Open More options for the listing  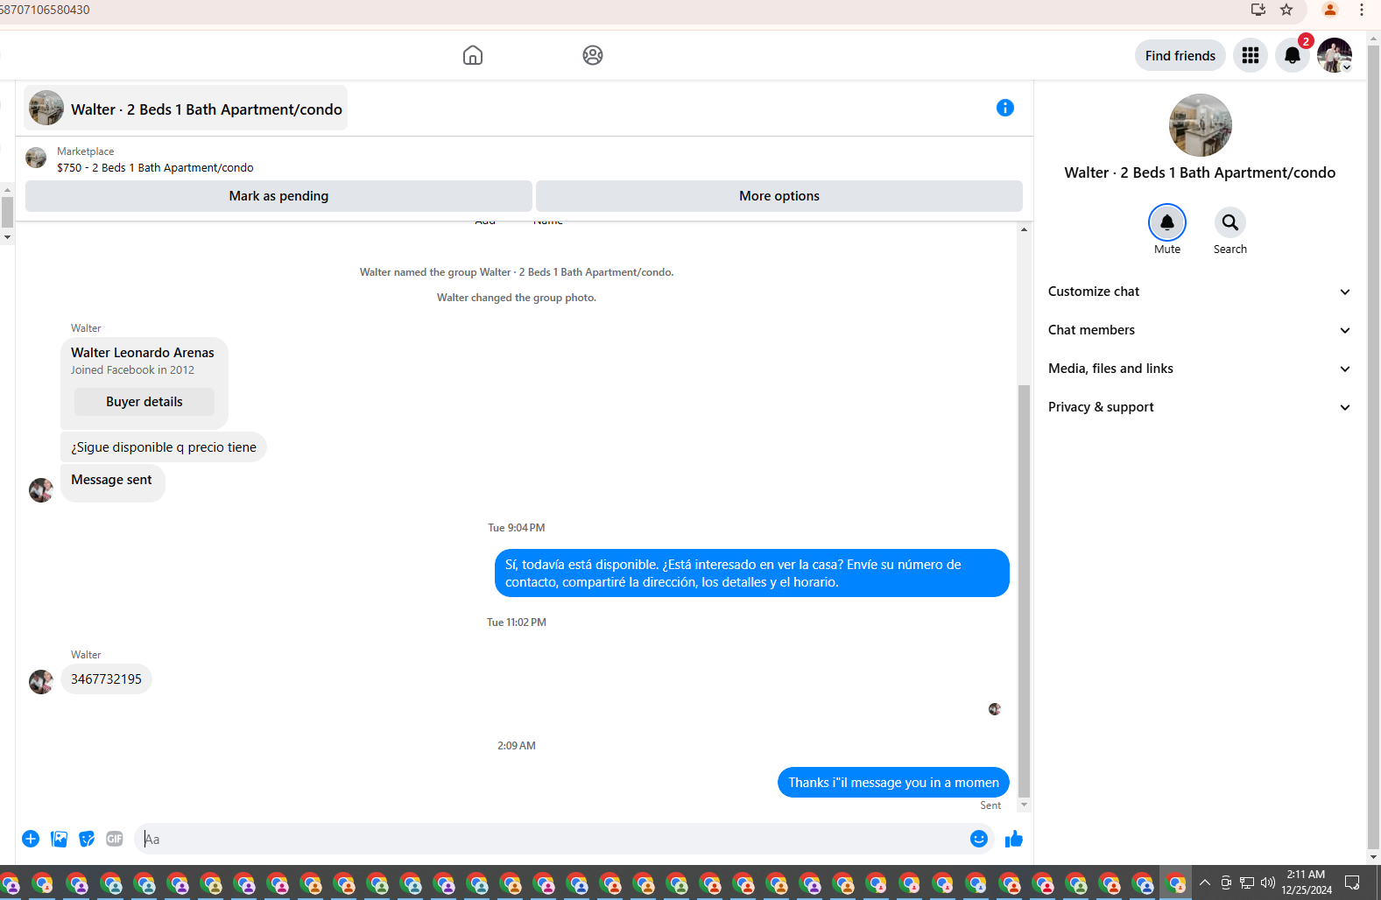click(x=779, y=196)
